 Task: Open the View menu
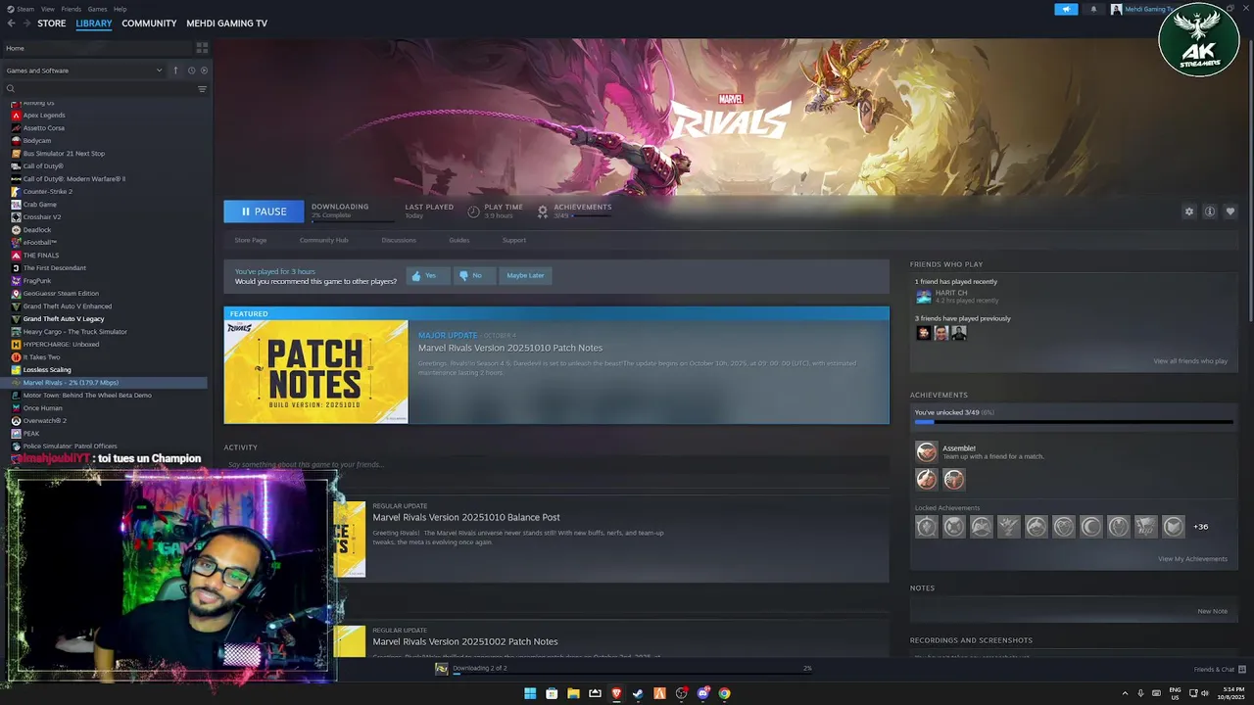48,9
